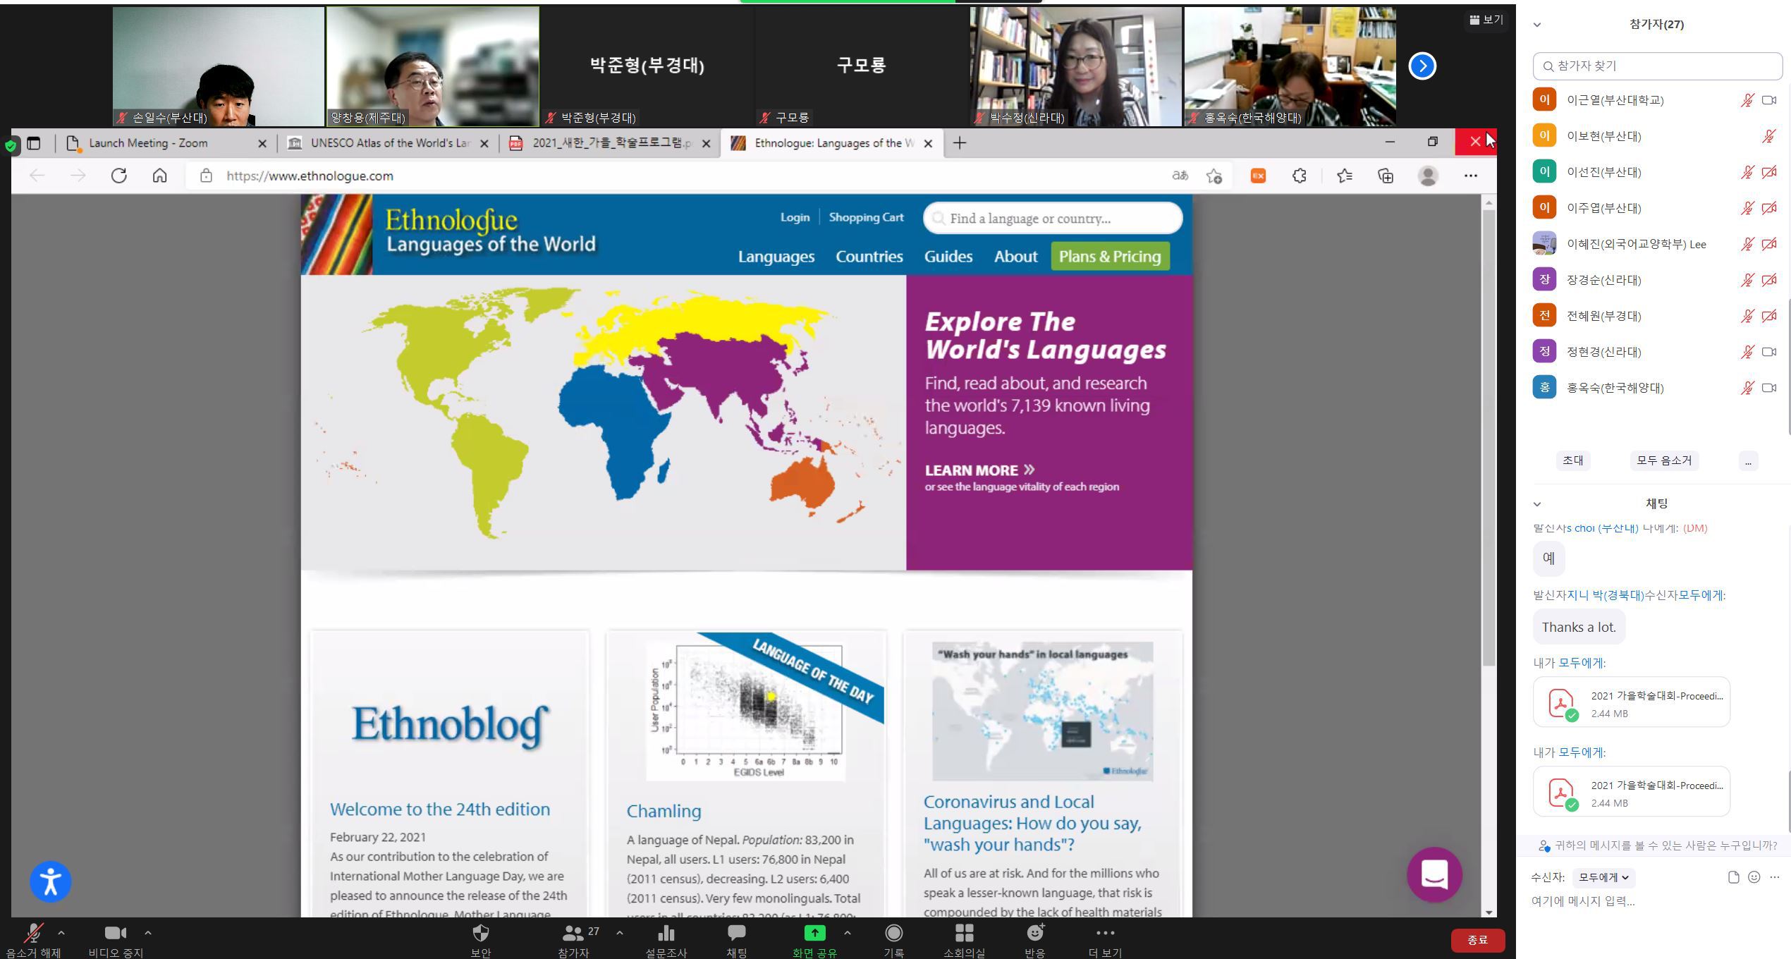Toggle the Stop Video camera button
This screenshot has width=1791, height=959.
(x=115, y=934)
